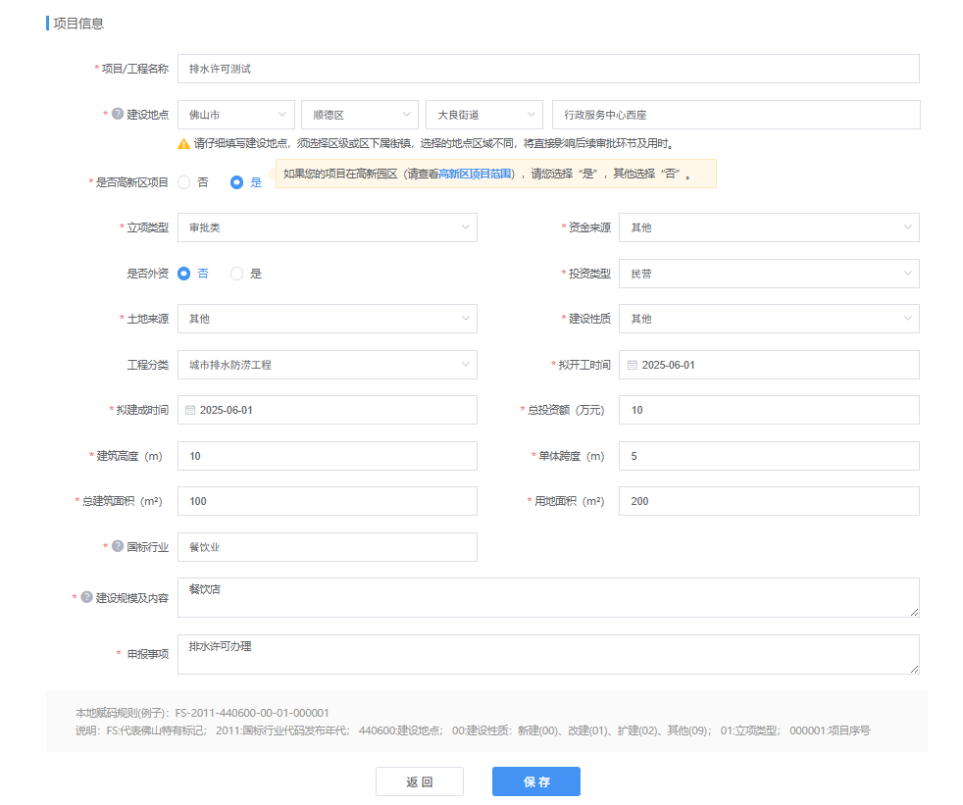This screenshot has width=963, height=805.
Task: Click the help icon beside 建设地点
Action: [x=118, y=114]
